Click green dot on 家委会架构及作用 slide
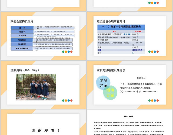The width and height of the screenshot is (173, 135). click(x=63, y=52)
